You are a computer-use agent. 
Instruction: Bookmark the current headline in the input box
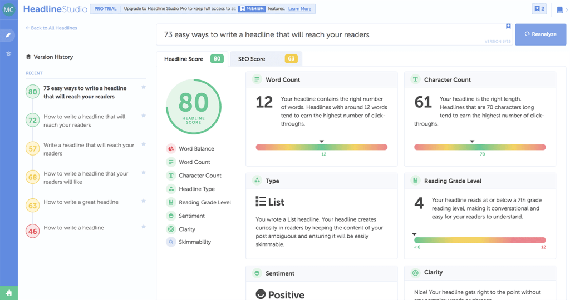coord(508,27)
